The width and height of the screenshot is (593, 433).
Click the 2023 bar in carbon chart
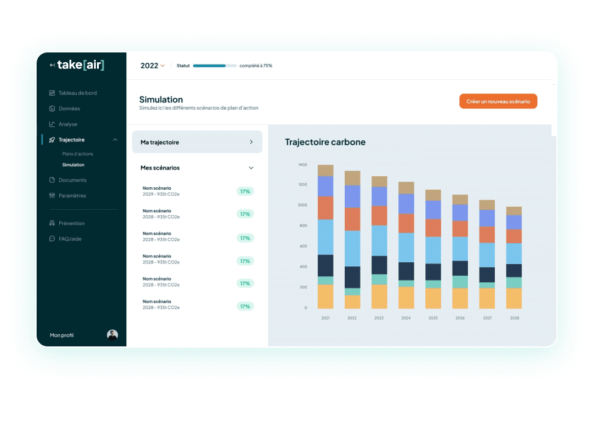pyautogui.click(x=379, y=242)
